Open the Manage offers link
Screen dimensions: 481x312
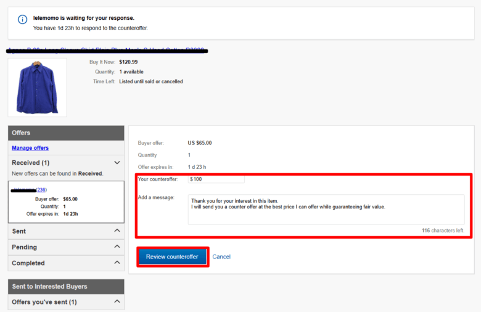[30, 148]
